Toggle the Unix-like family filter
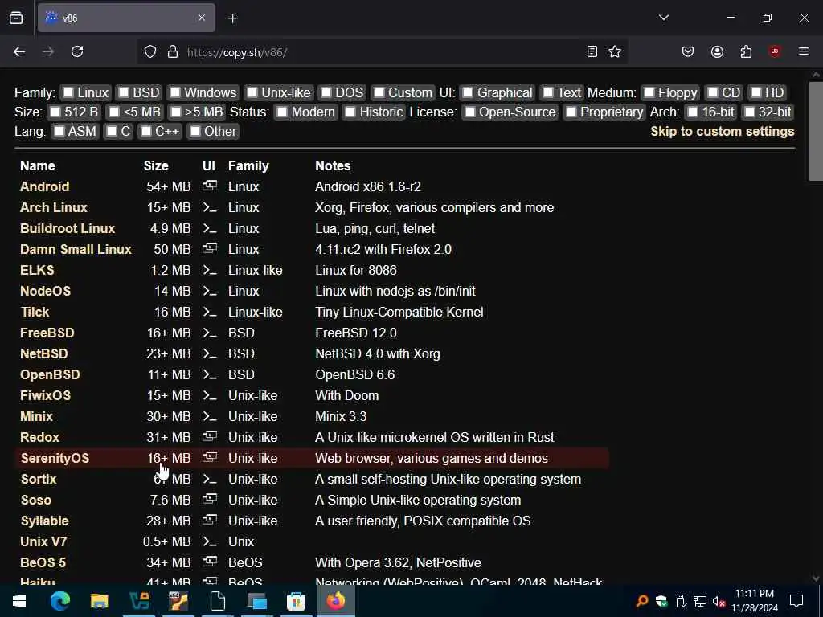The height and width of the screenshot is (617, 823). pyautogui.click(x=252, y=93)
